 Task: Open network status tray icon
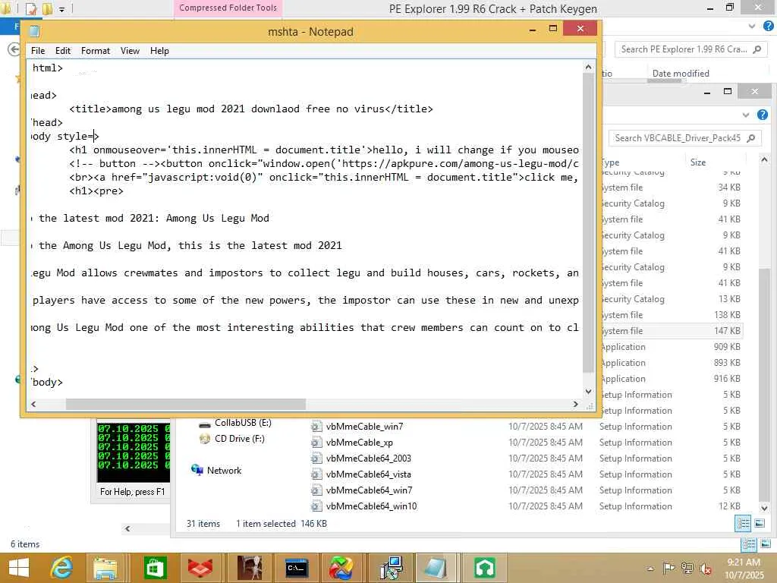pos(687,568)
